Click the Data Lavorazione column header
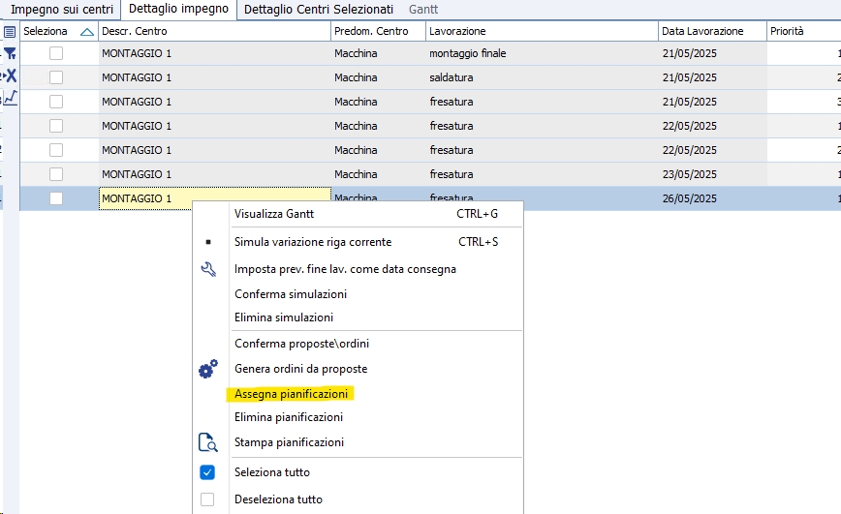The image size is (841, 514). pos(702,31)
